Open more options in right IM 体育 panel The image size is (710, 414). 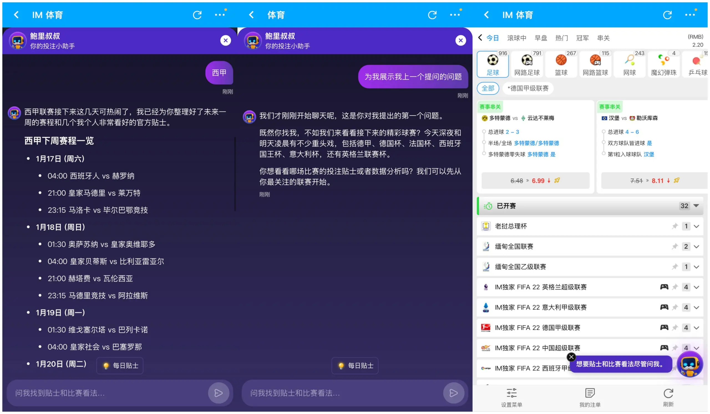point(690,15)
